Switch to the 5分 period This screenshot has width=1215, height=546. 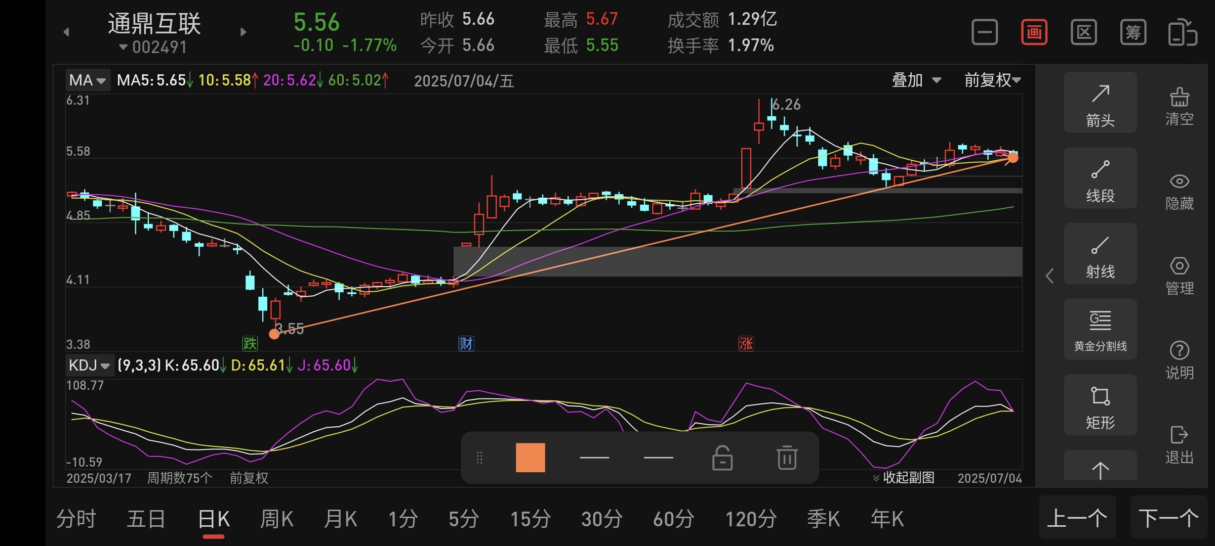(464, 519)
